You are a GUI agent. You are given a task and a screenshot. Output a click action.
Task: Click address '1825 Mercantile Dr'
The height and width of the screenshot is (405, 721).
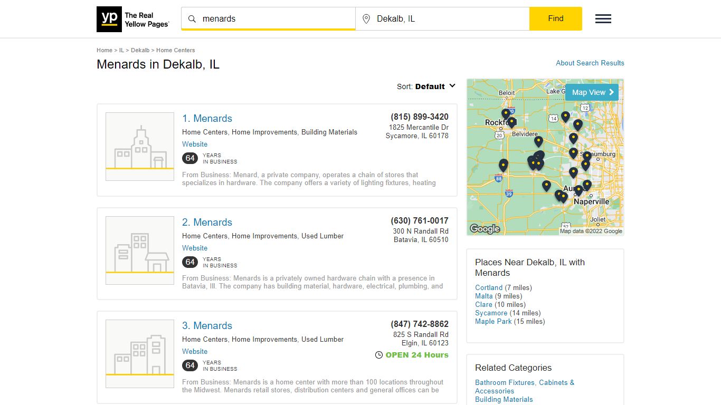click(x=419, y=128)
